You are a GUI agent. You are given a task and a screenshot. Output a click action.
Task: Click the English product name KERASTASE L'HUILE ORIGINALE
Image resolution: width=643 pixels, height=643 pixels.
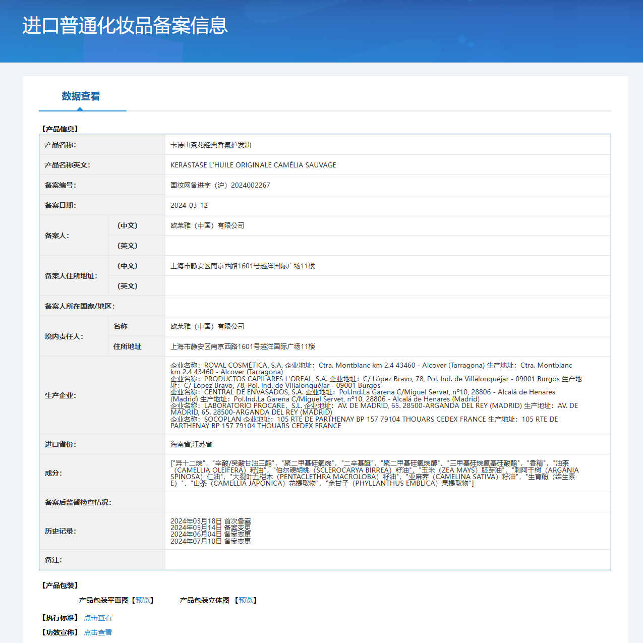(253, 165)
